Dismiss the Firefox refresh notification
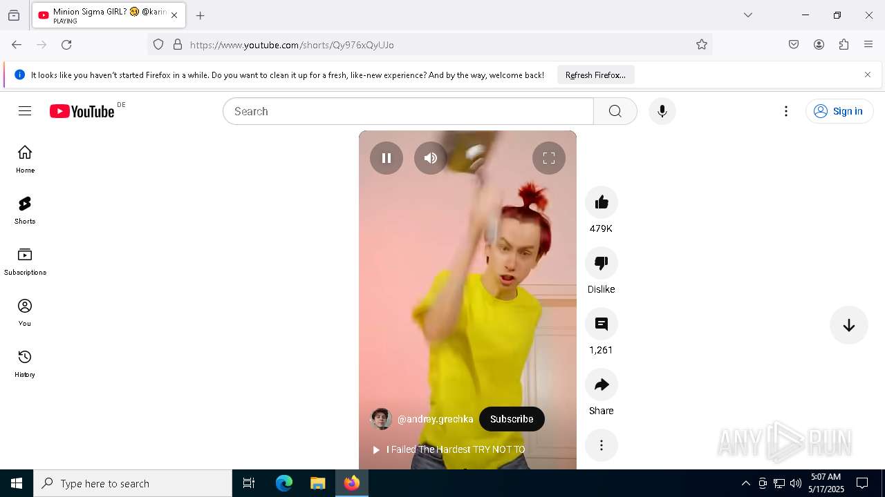The height and width of the screenshot is (497, 885). (x=868, y=75)
